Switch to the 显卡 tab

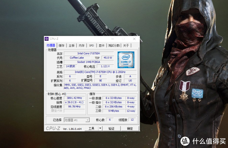coord(101,45)
